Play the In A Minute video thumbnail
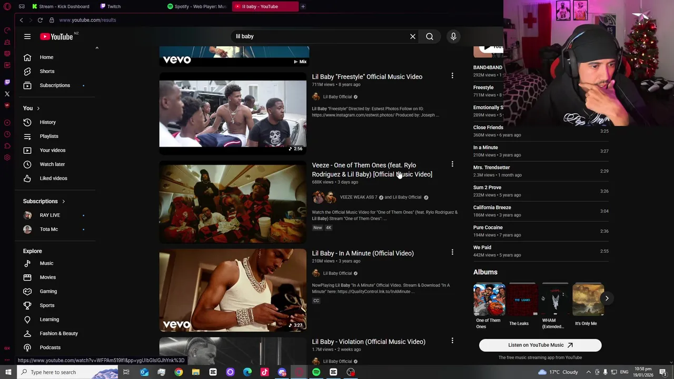The image size is (674, 379). [x=233, y=290]
